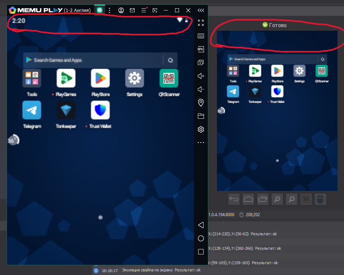Select log row X:{128-134},Y:{260-266}
This screenshot has width=344, height=275.
(245, 248)
